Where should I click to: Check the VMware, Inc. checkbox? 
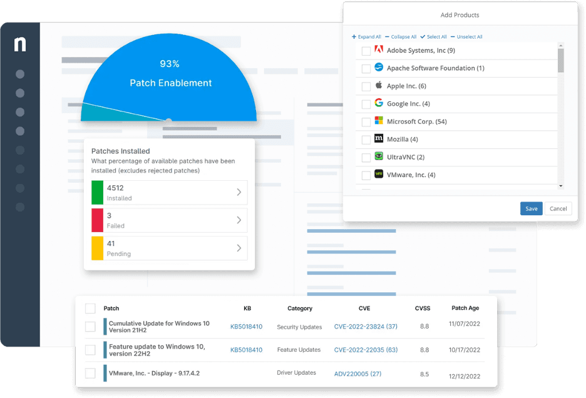(366, 175)
